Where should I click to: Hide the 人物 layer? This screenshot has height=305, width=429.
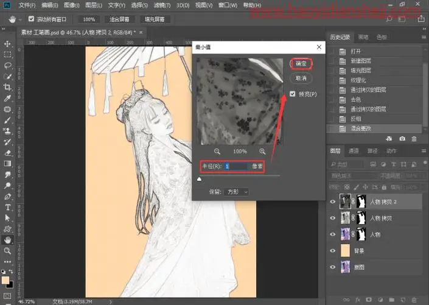coord(333,234)
